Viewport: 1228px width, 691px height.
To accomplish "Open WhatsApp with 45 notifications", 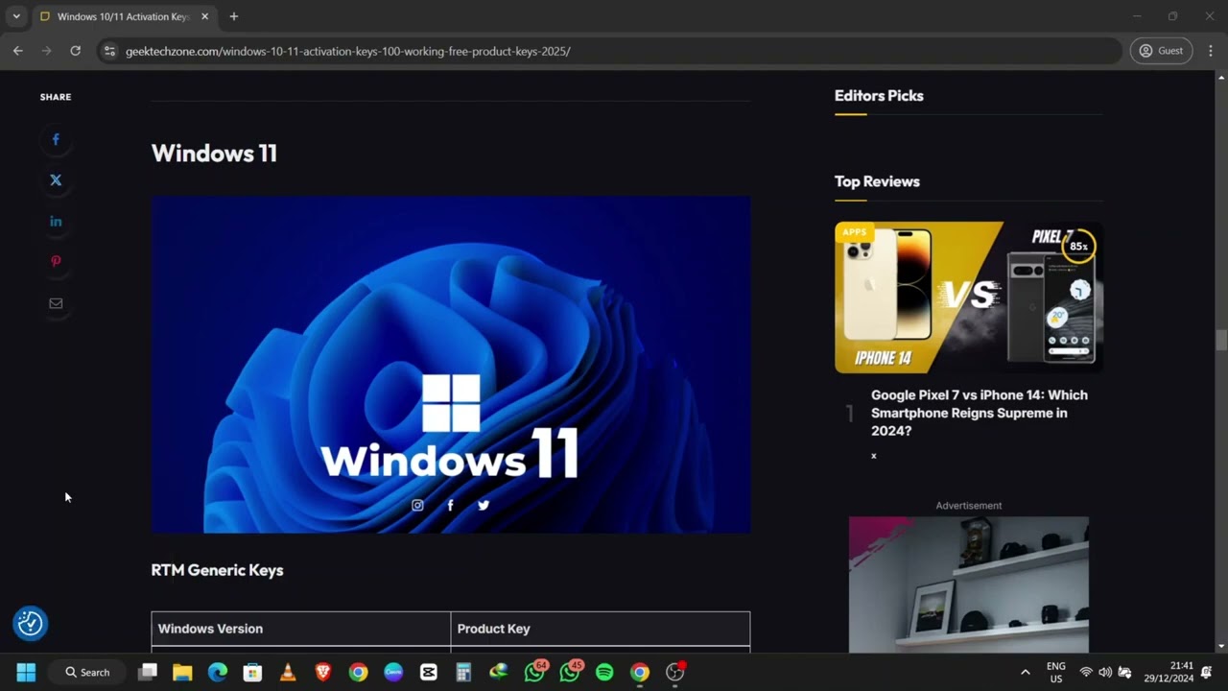I will (571, 672).
